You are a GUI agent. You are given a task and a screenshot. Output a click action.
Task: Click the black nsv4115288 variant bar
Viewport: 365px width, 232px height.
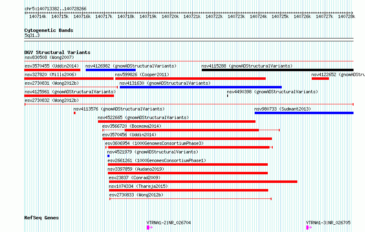click(x=278, y=70)
